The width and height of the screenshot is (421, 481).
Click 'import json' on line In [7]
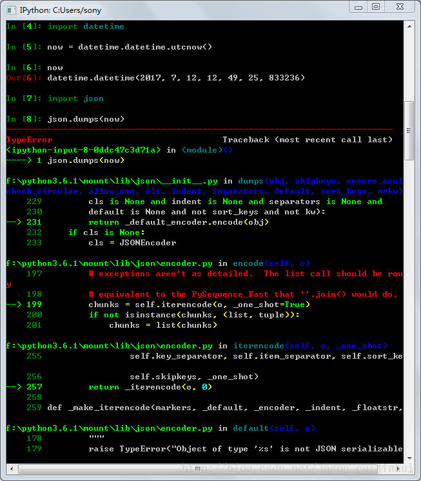coord(75,99)
